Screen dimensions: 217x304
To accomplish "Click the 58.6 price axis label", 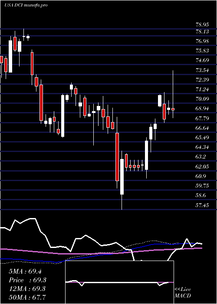I will tap(201, 195).
